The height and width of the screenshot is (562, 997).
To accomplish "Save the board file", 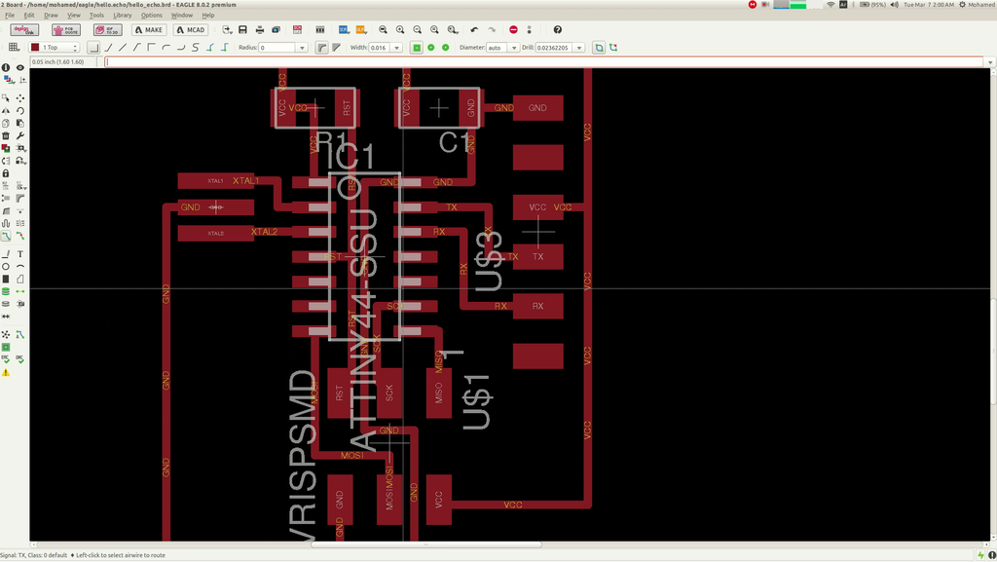I will [242, 30].
